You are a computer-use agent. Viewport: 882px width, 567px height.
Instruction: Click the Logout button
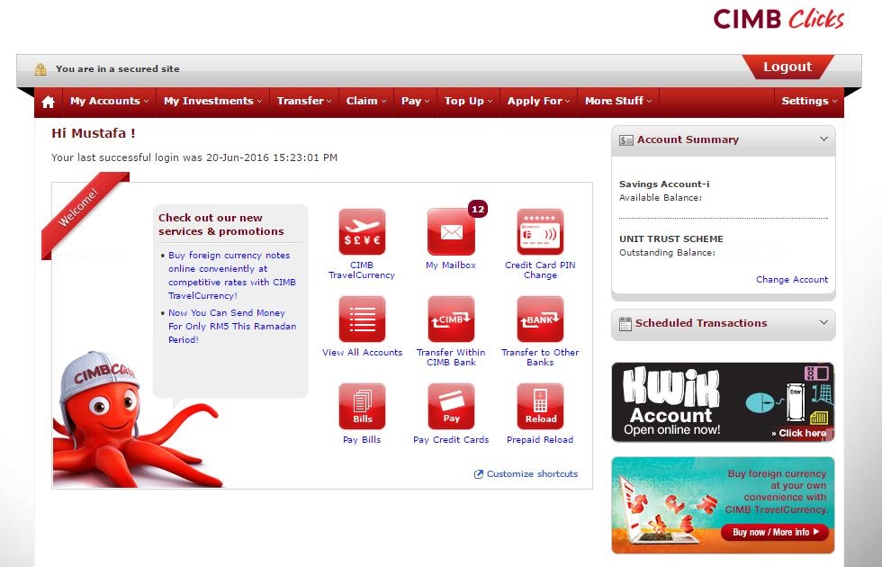coord(787,67)
